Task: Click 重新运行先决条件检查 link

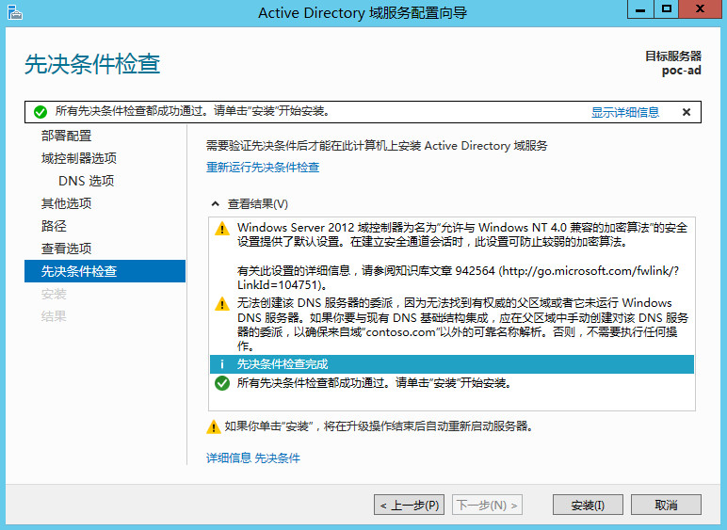Action: click(x=263, y=168)
